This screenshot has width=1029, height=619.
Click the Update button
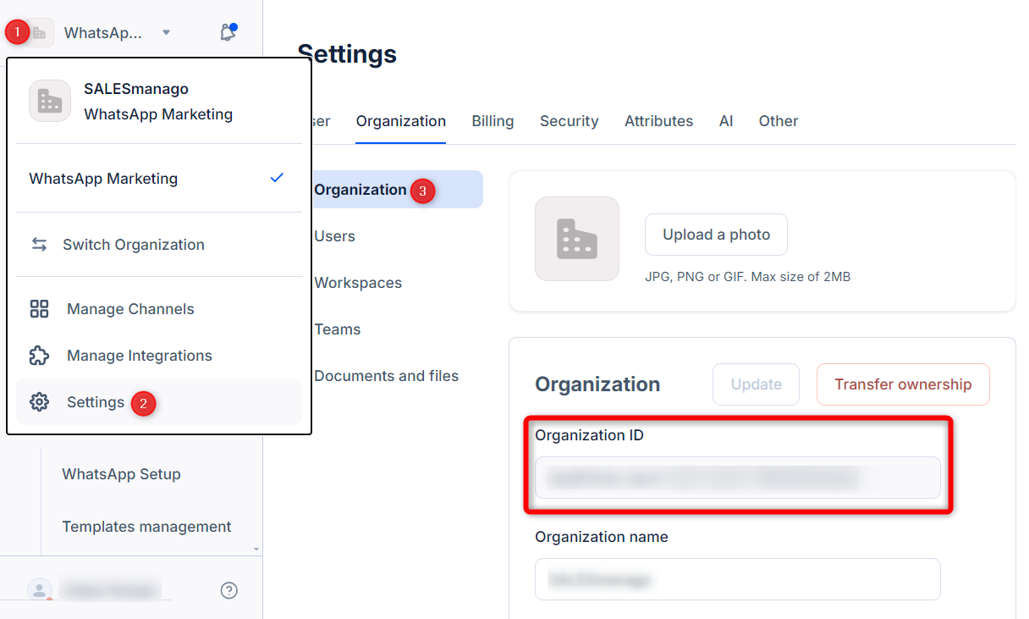(x=757, y=384)
